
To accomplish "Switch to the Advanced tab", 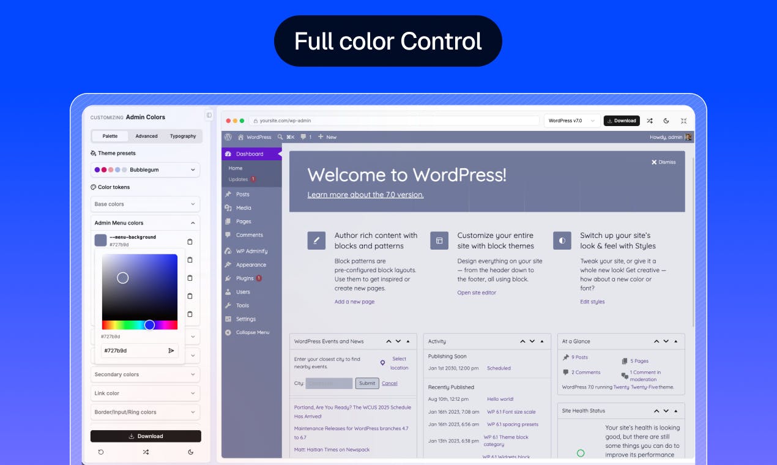I will click(x=146, y=136).
